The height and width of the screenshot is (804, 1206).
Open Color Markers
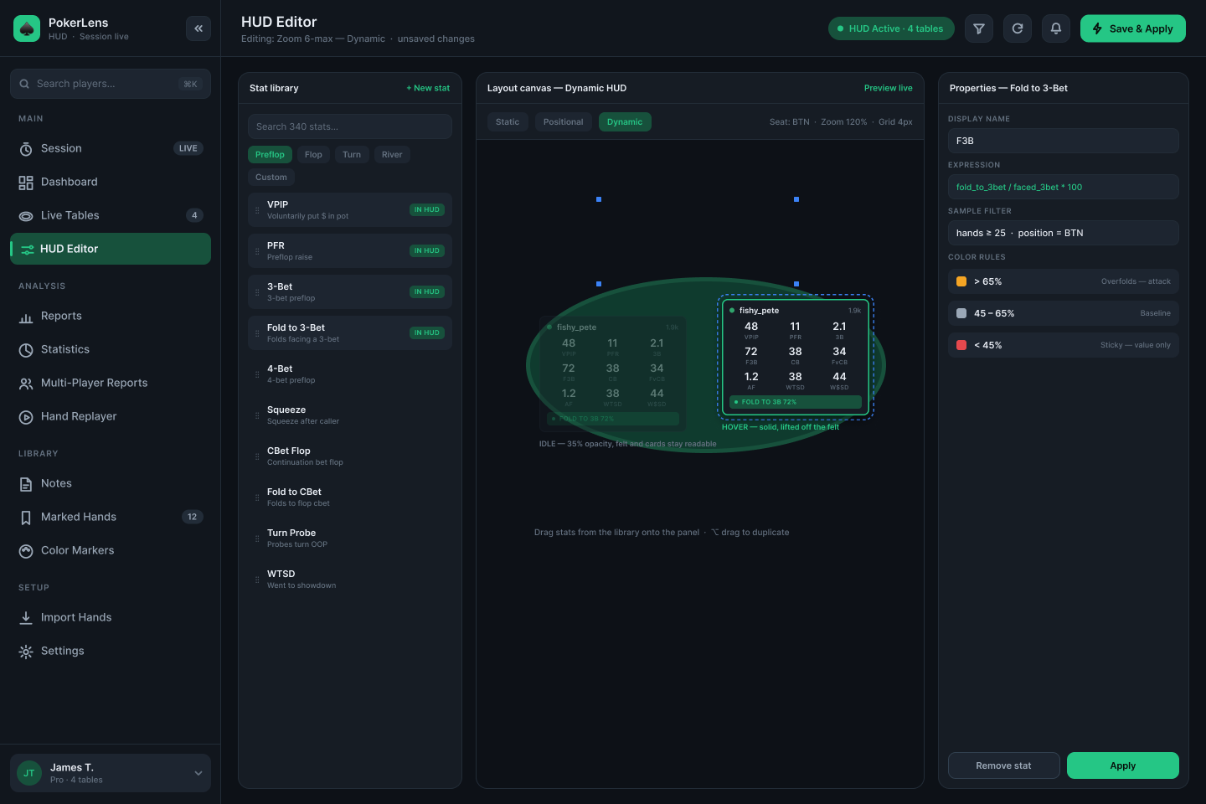click(x=111, y=550)
